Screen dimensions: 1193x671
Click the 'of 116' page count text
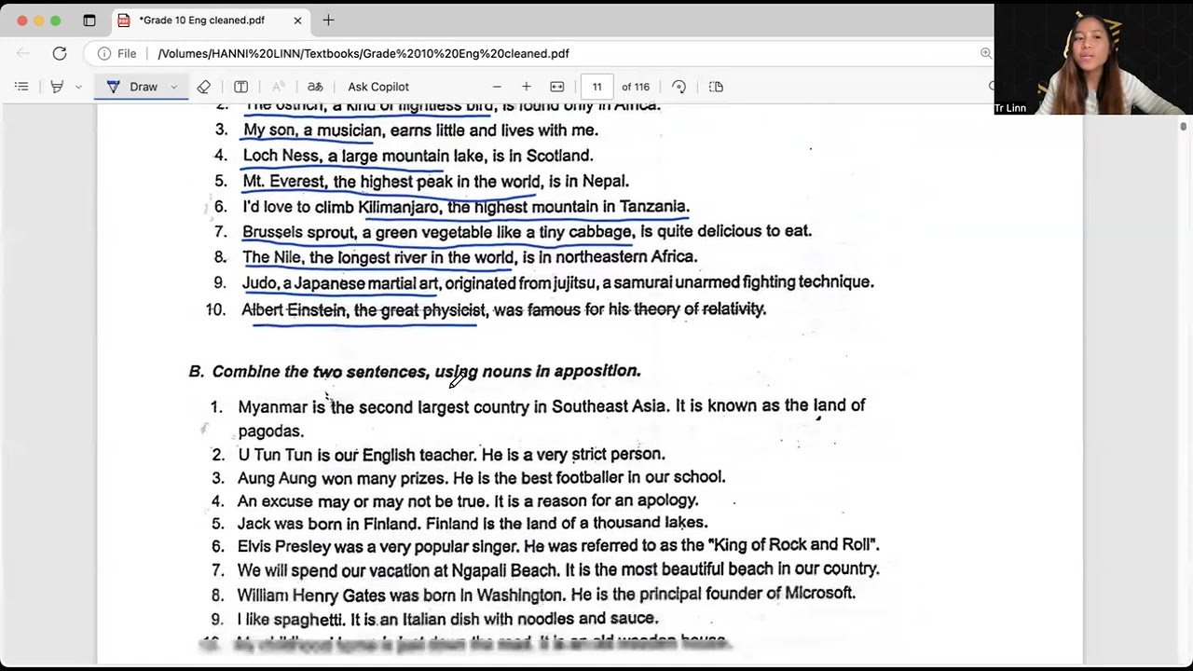(636, 87)
